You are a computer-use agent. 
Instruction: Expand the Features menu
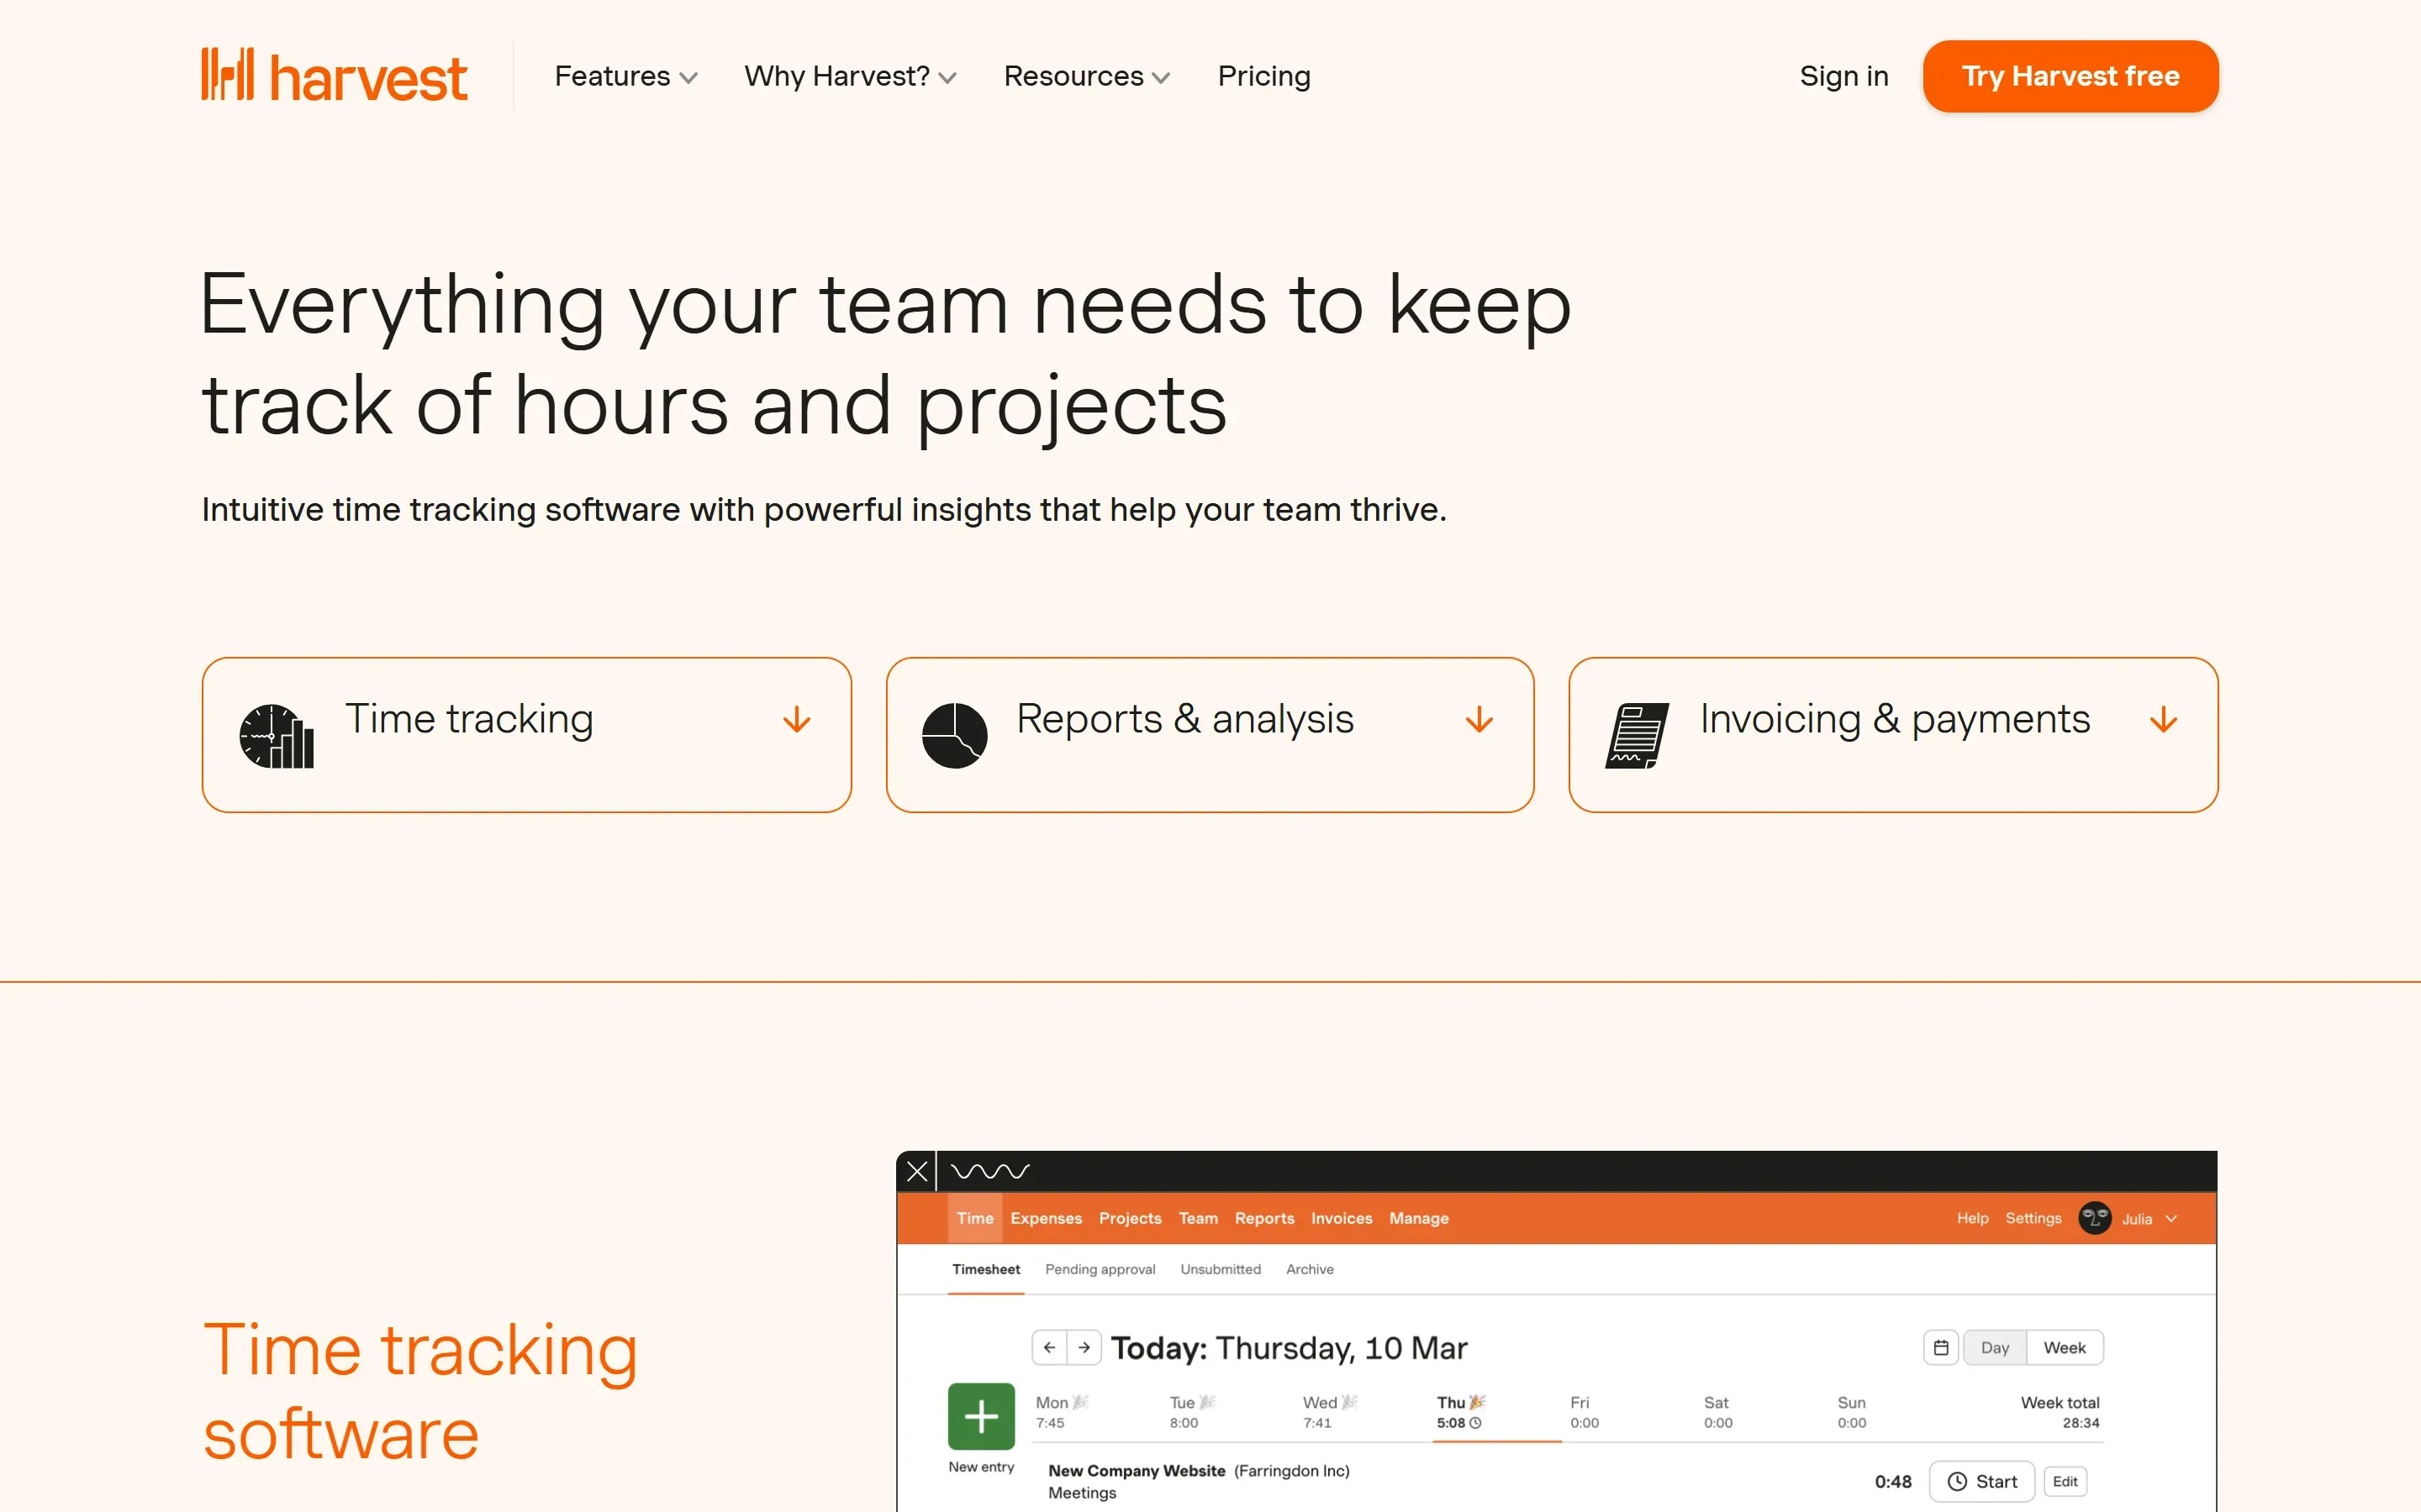pos(625,76)
